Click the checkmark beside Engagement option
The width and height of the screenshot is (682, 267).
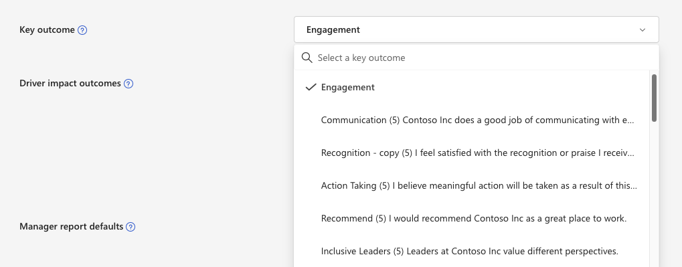pos(311,88)
